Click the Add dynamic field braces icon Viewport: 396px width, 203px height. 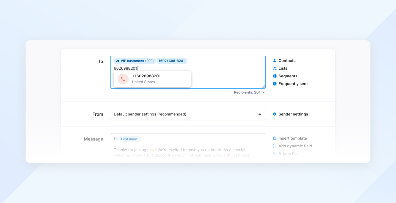click(x=274, y=146)
